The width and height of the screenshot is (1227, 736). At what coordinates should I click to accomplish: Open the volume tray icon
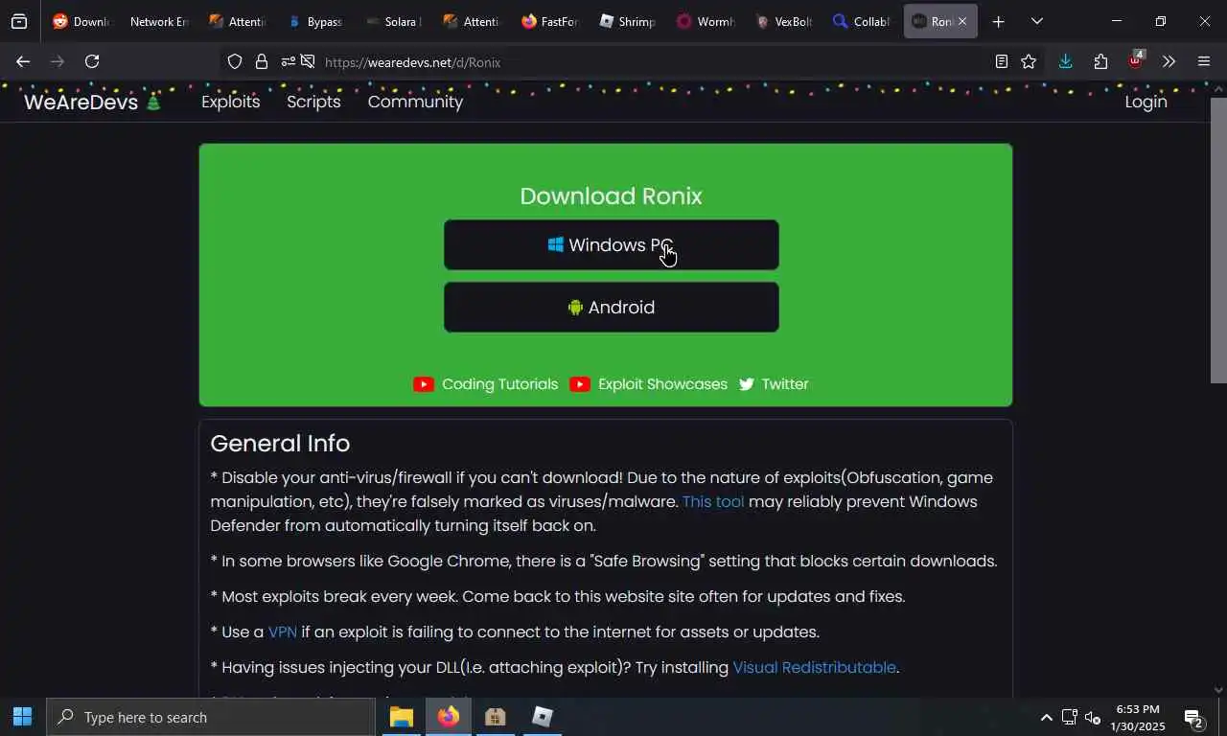1092,717
